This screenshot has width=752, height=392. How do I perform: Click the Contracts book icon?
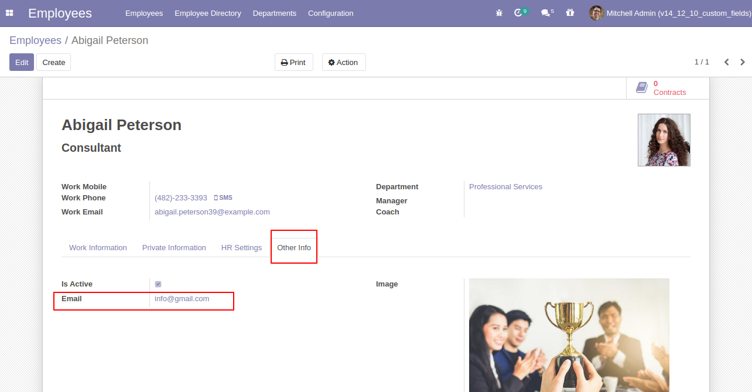642,88
